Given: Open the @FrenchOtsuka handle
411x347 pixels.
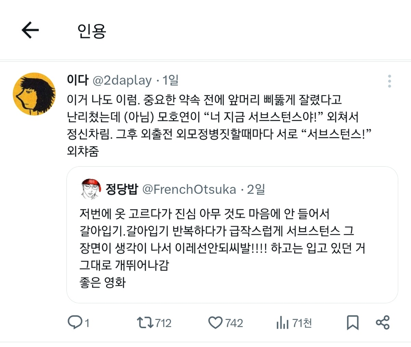Looking at the screenshot, I should pyautogui.click(x=189, y=189).
